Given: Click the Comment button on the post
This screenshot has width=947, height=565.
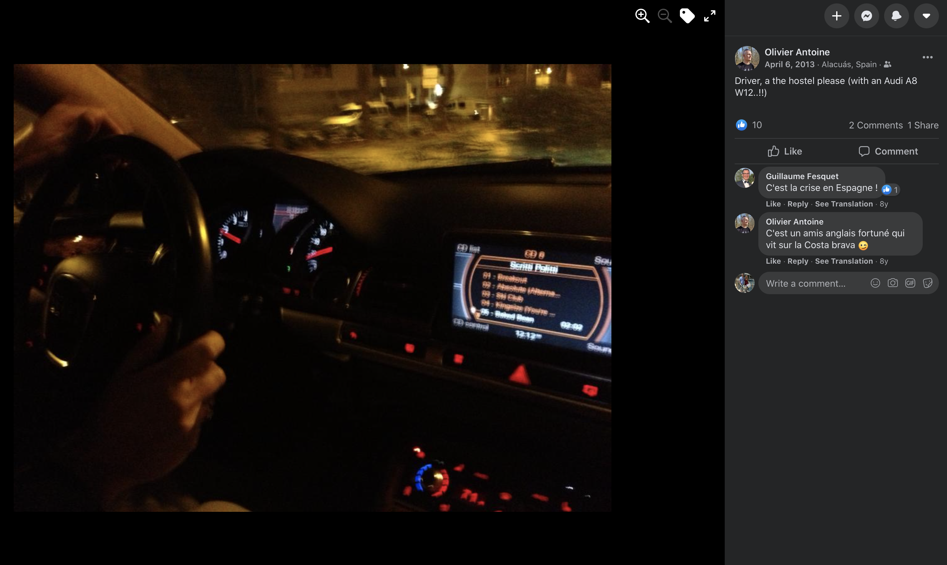Looking at the screenshot, I should tap(888, 151).
